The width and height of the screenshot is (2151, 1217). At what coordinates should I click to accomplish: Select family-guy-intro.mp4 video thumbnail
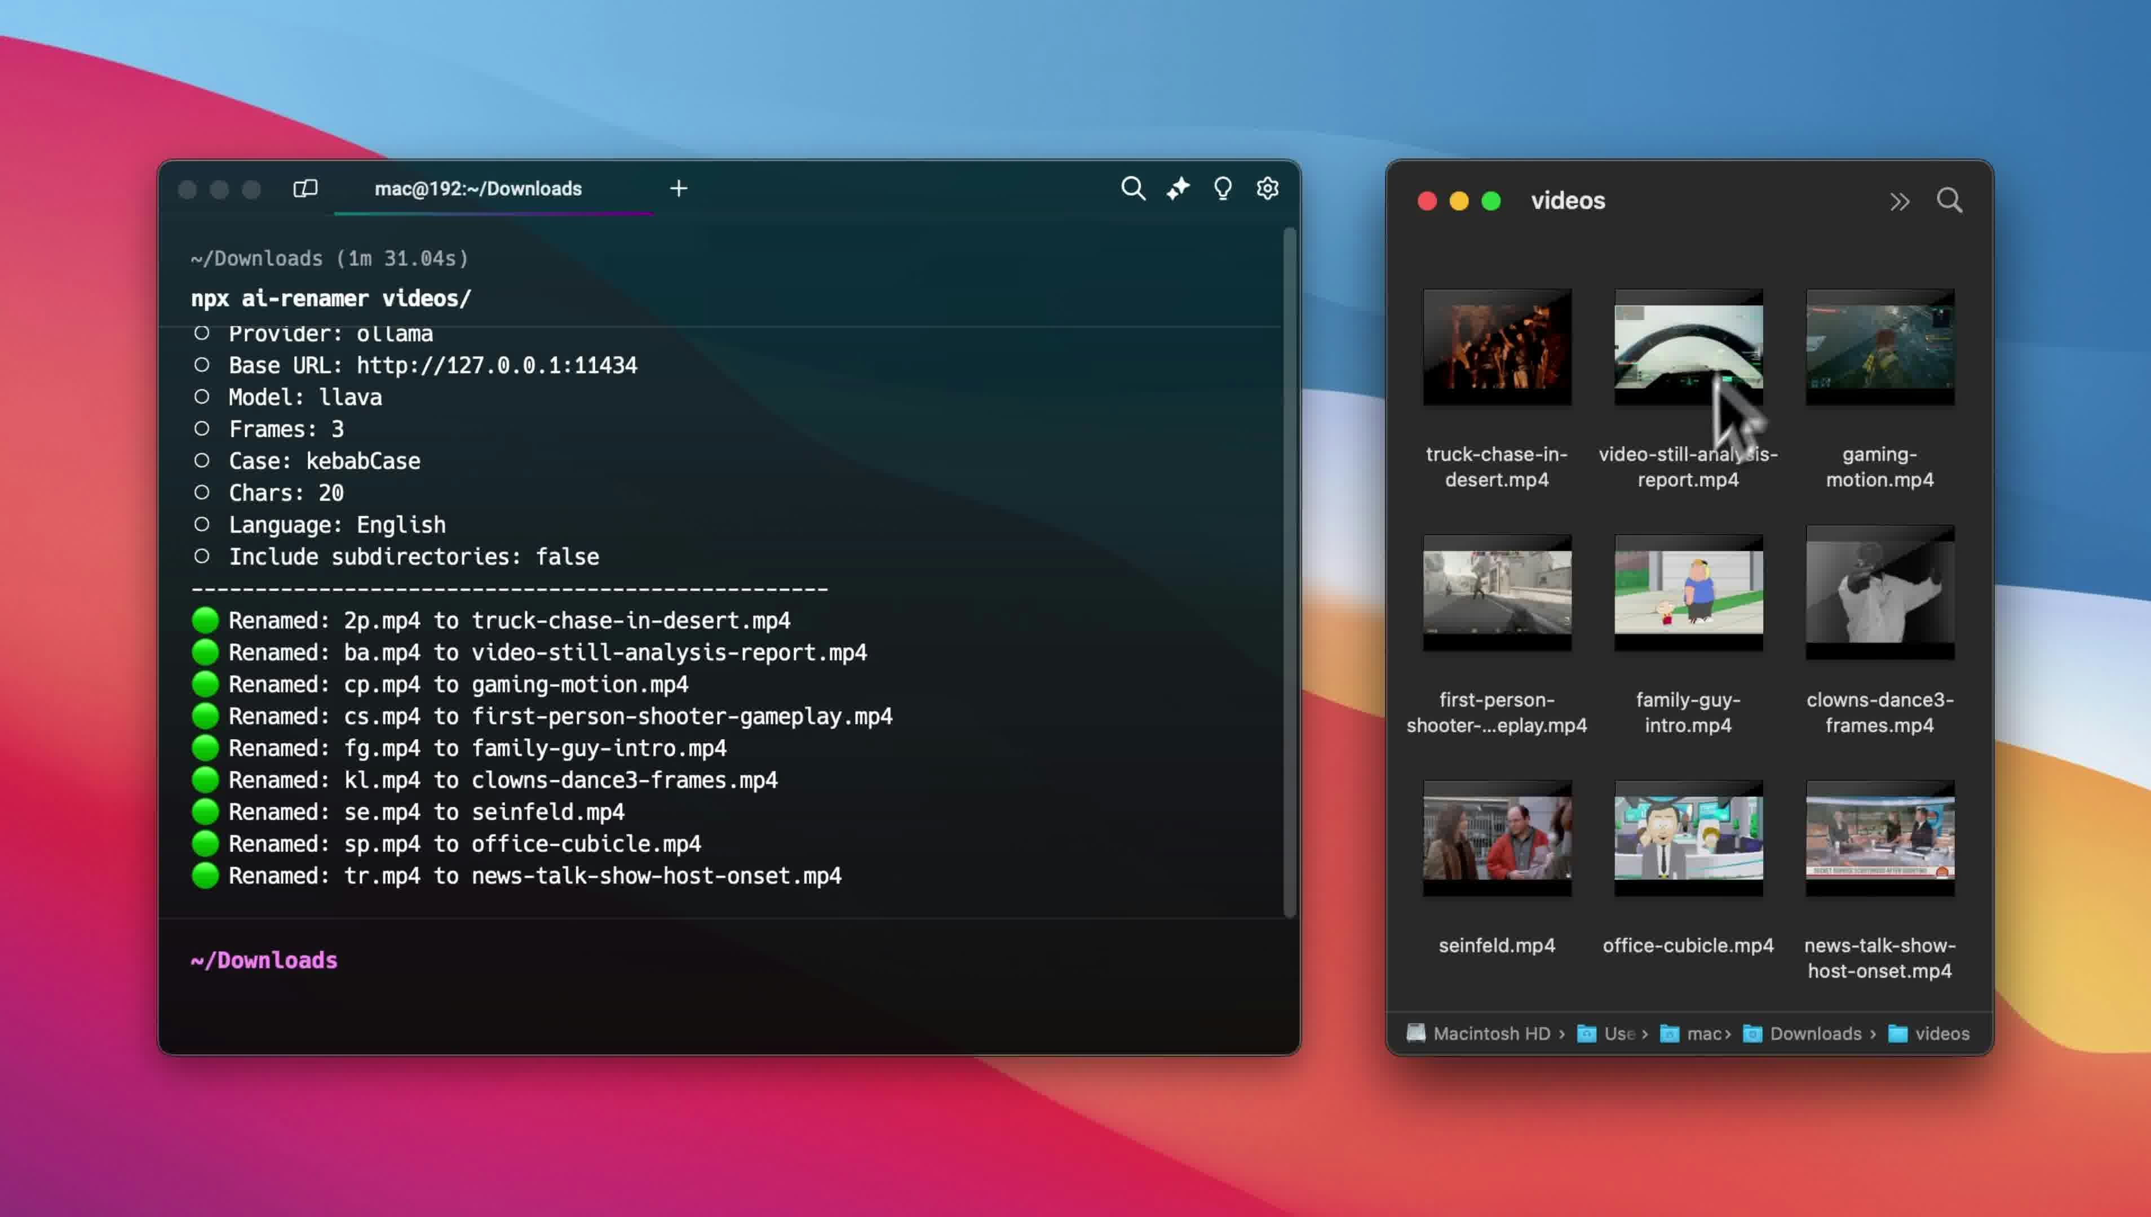[x=1688, y=592]
